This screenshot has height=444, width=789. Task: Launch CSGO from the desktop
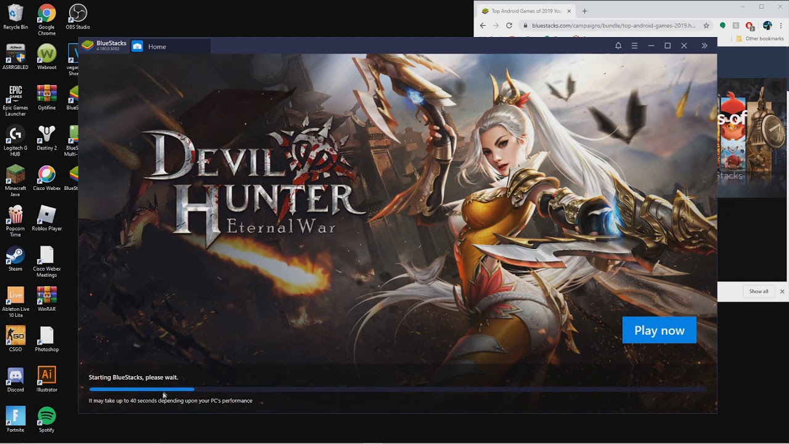[15, 339]
